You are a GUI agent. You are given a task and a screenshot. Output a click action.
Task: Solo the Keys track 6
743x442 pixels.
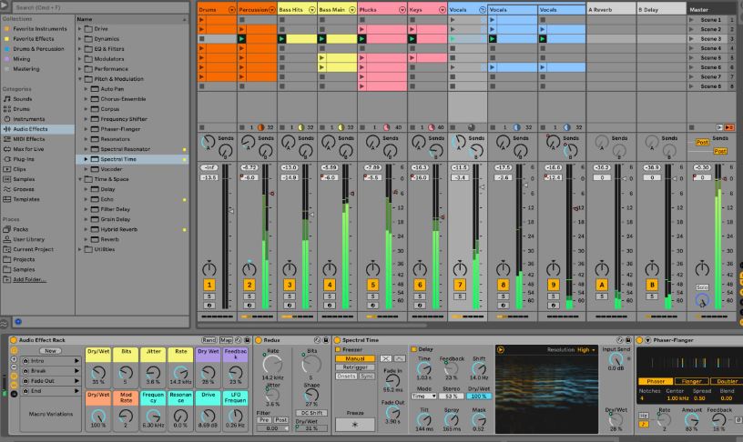(x=420, y=296)
